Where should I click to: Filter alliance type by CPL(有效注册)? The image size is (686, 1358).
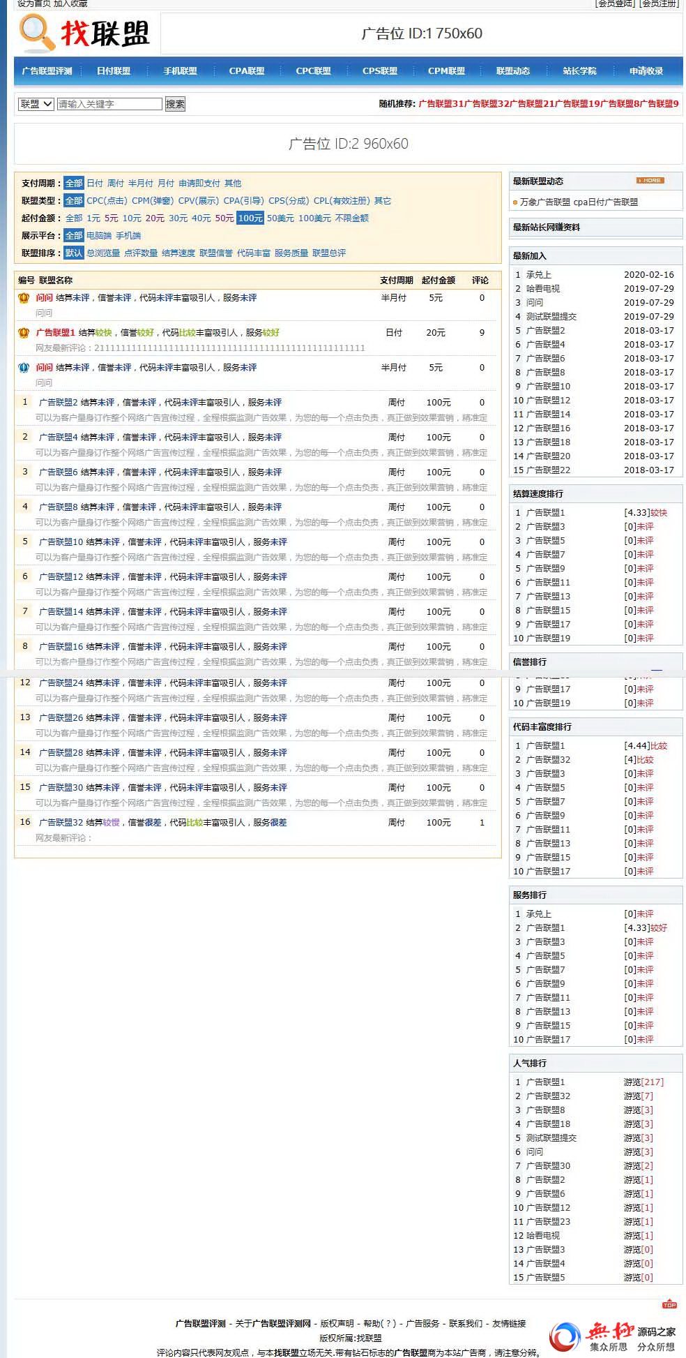342,201
